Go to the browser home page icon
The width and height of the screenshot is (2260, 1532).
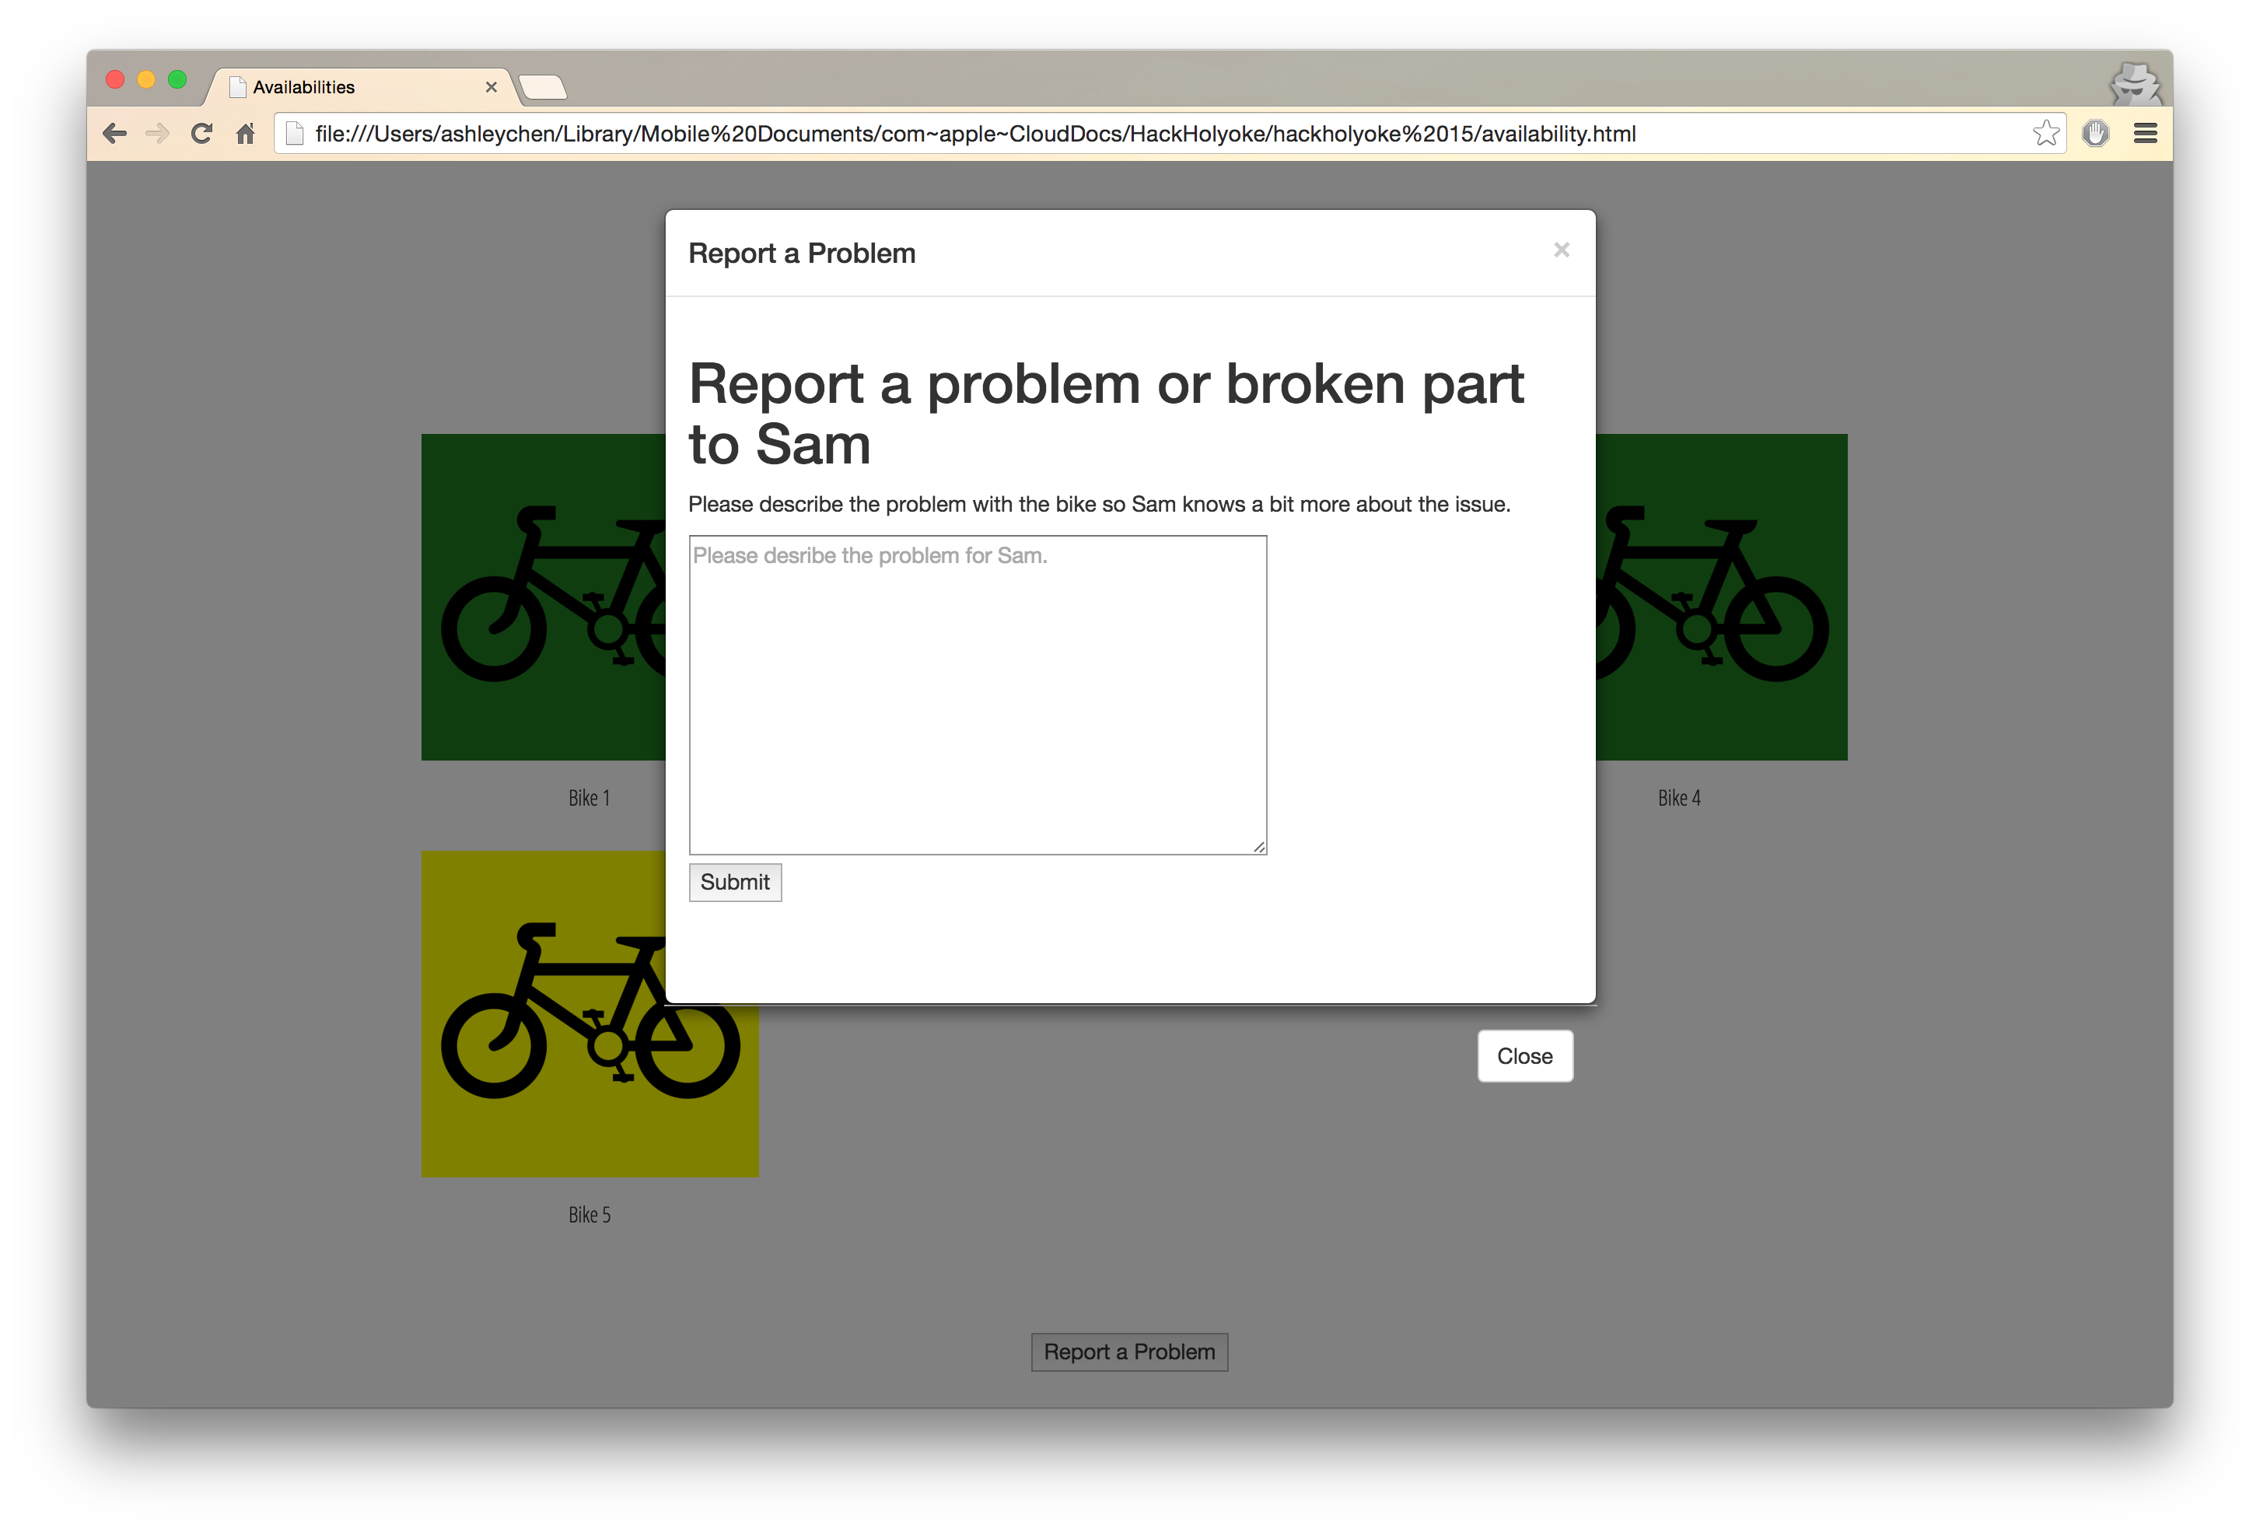pos(246,133)
